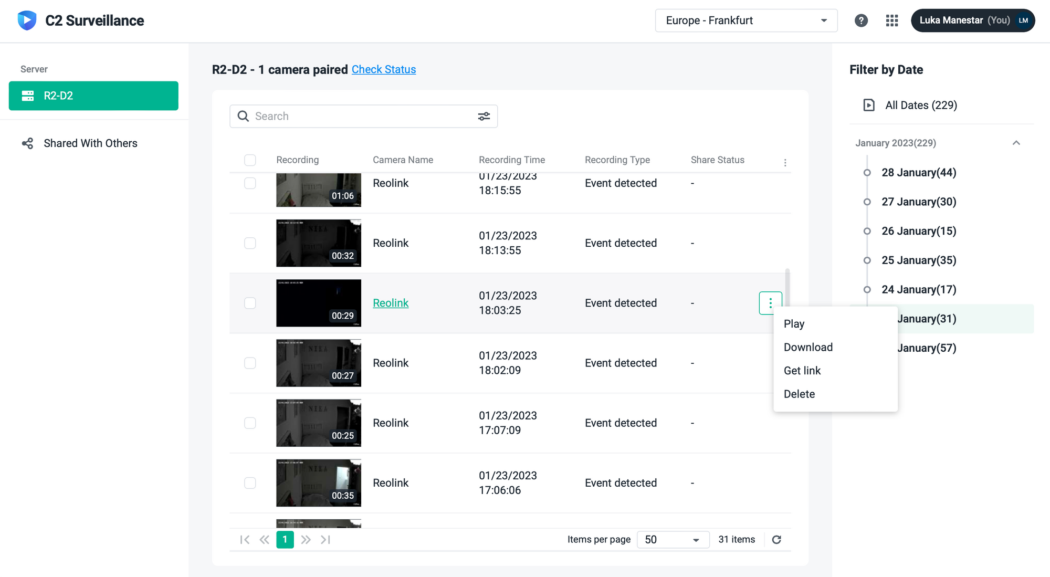
Task: Click the 28 January timeline dot
Action: pyautogui.click(x=867, y=173)
